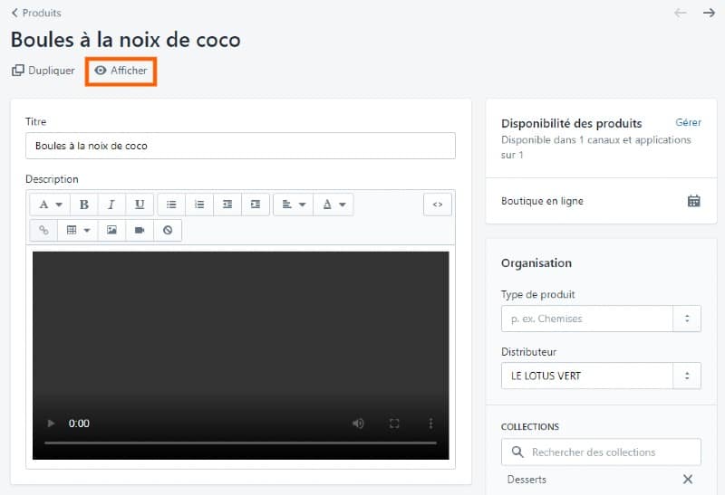The image size is (725, 495).
Task: Click Rechercher des collections search field
Action: coord(601,452)
